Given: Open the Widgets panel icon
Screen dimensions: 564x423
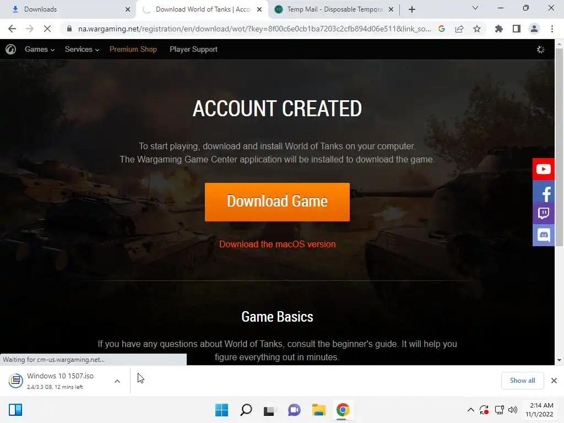Looking at the screenshot, I should [15, 410].
